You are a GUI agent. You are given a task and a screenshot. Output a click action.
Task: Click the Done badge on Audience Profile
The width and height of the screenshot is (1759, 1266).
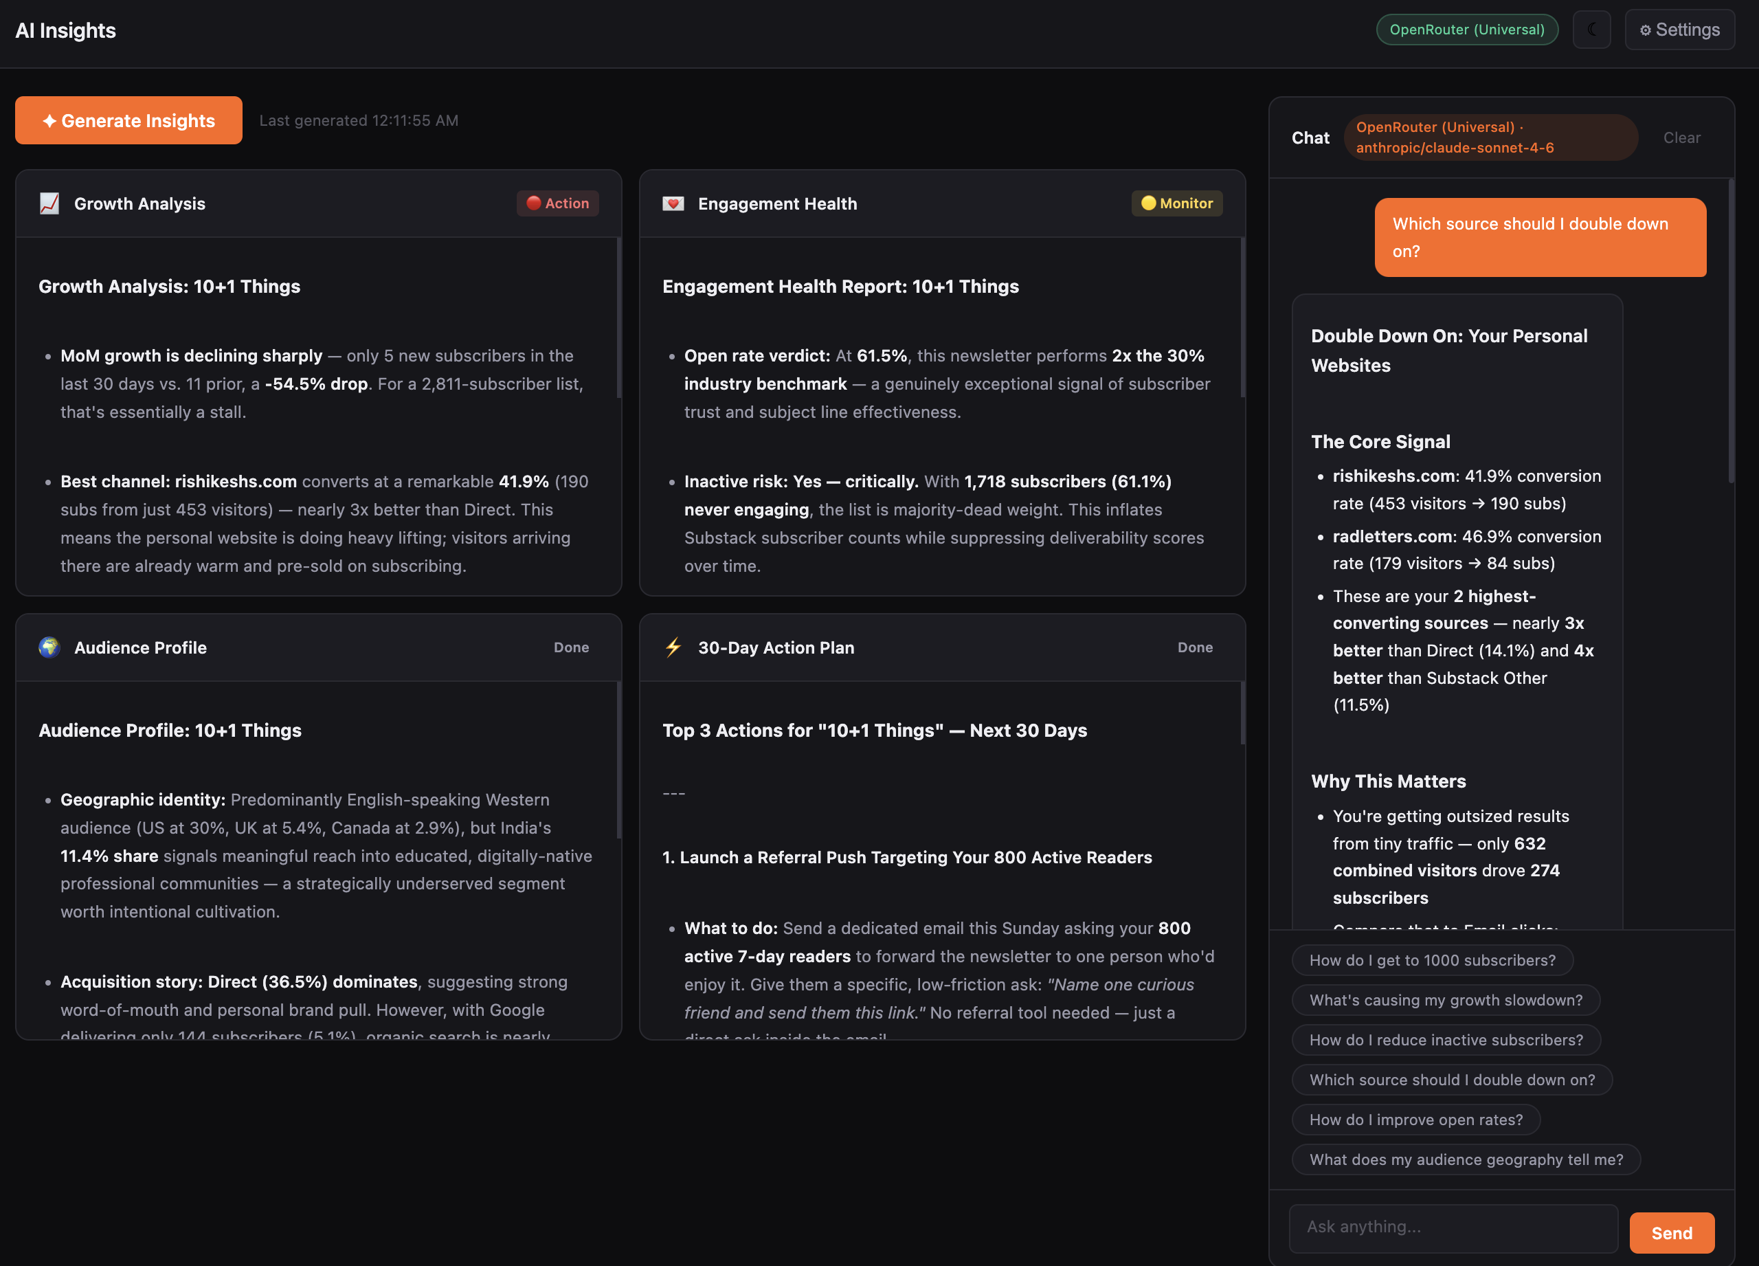tap(572, 647)
